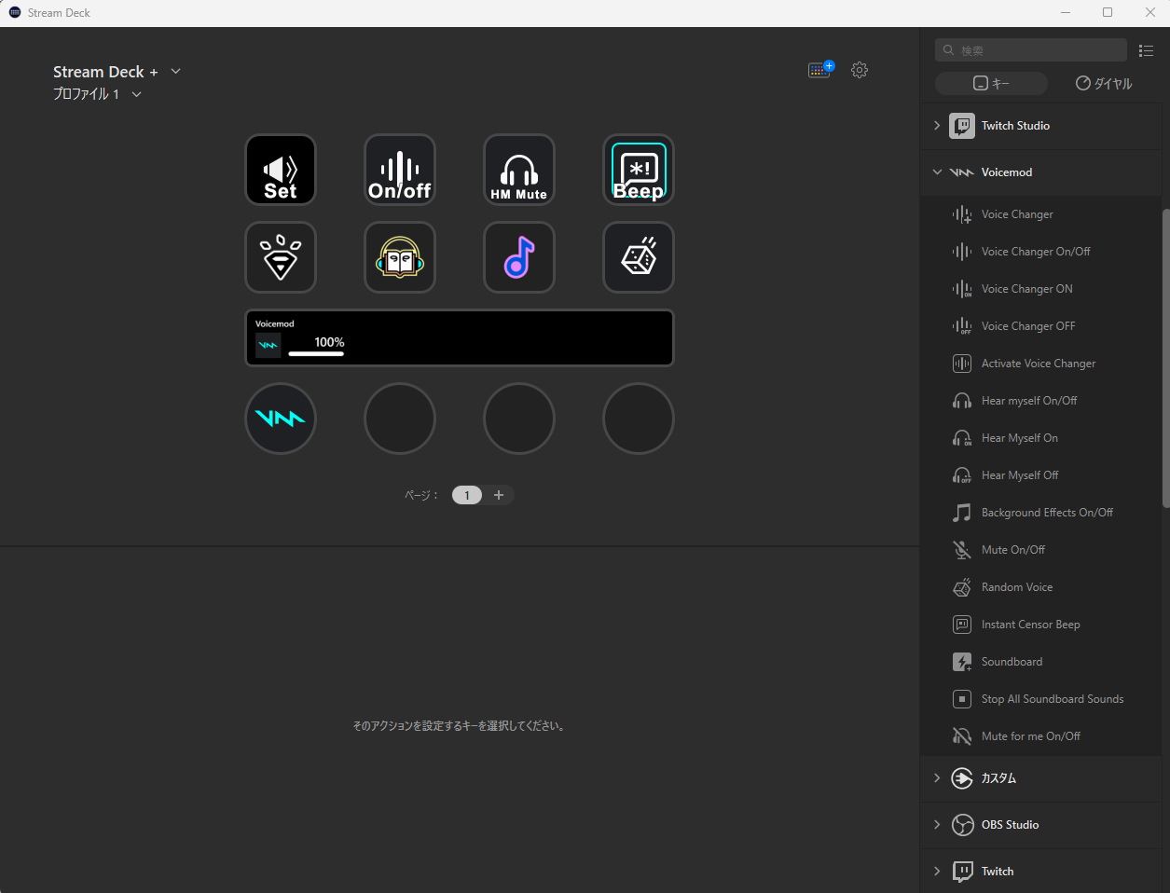Click the 'Instant Censor Beep' label
This screenshot has width=1170, height=893.
[1031, 625]
